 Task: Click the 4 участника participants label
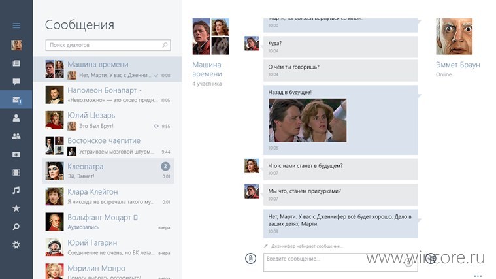click(x=207, y=84)
